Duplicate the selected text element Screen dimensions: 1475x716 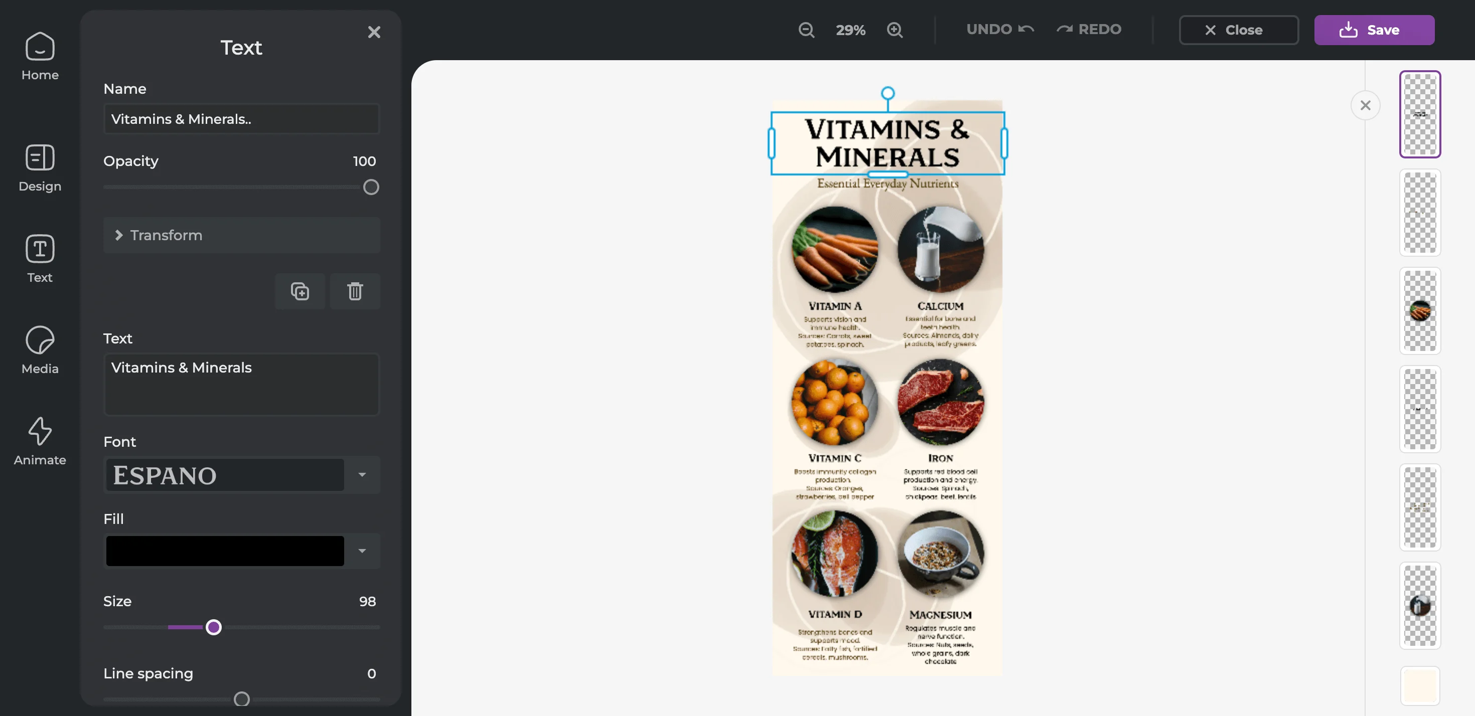pyautogui.click(x=300, y=291)
